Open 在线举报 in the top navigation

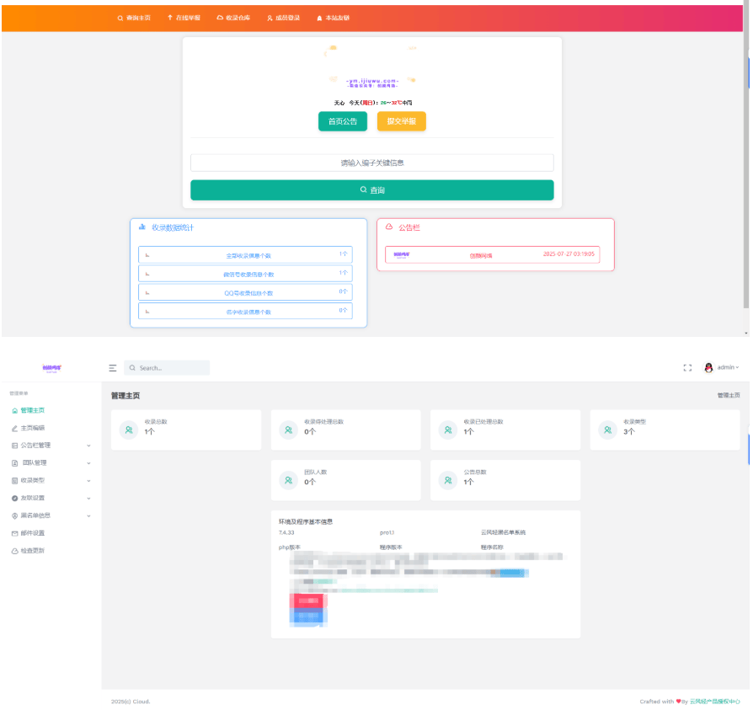(x=184, y=18)
